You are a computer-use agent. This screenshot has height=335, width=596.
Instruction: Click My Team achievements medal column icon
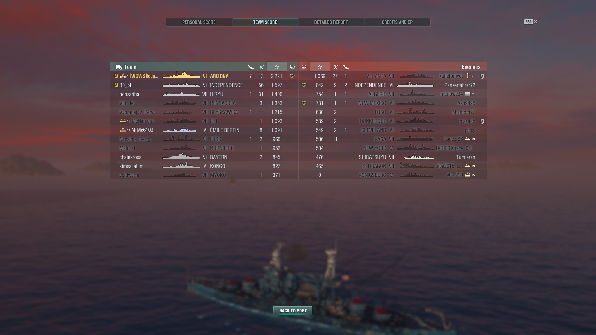pyautogui.click(x=292, y=67)
